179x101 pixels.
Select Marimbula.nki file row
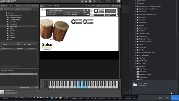(18, 49)
